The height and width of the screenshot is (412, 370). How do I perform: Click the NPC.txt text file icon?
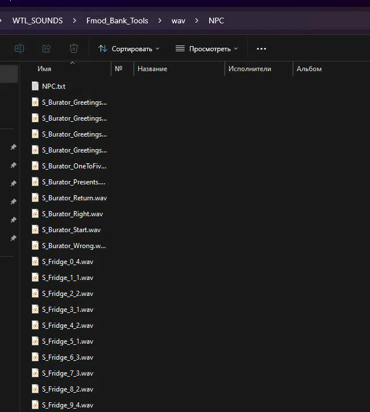pos(35,86)
